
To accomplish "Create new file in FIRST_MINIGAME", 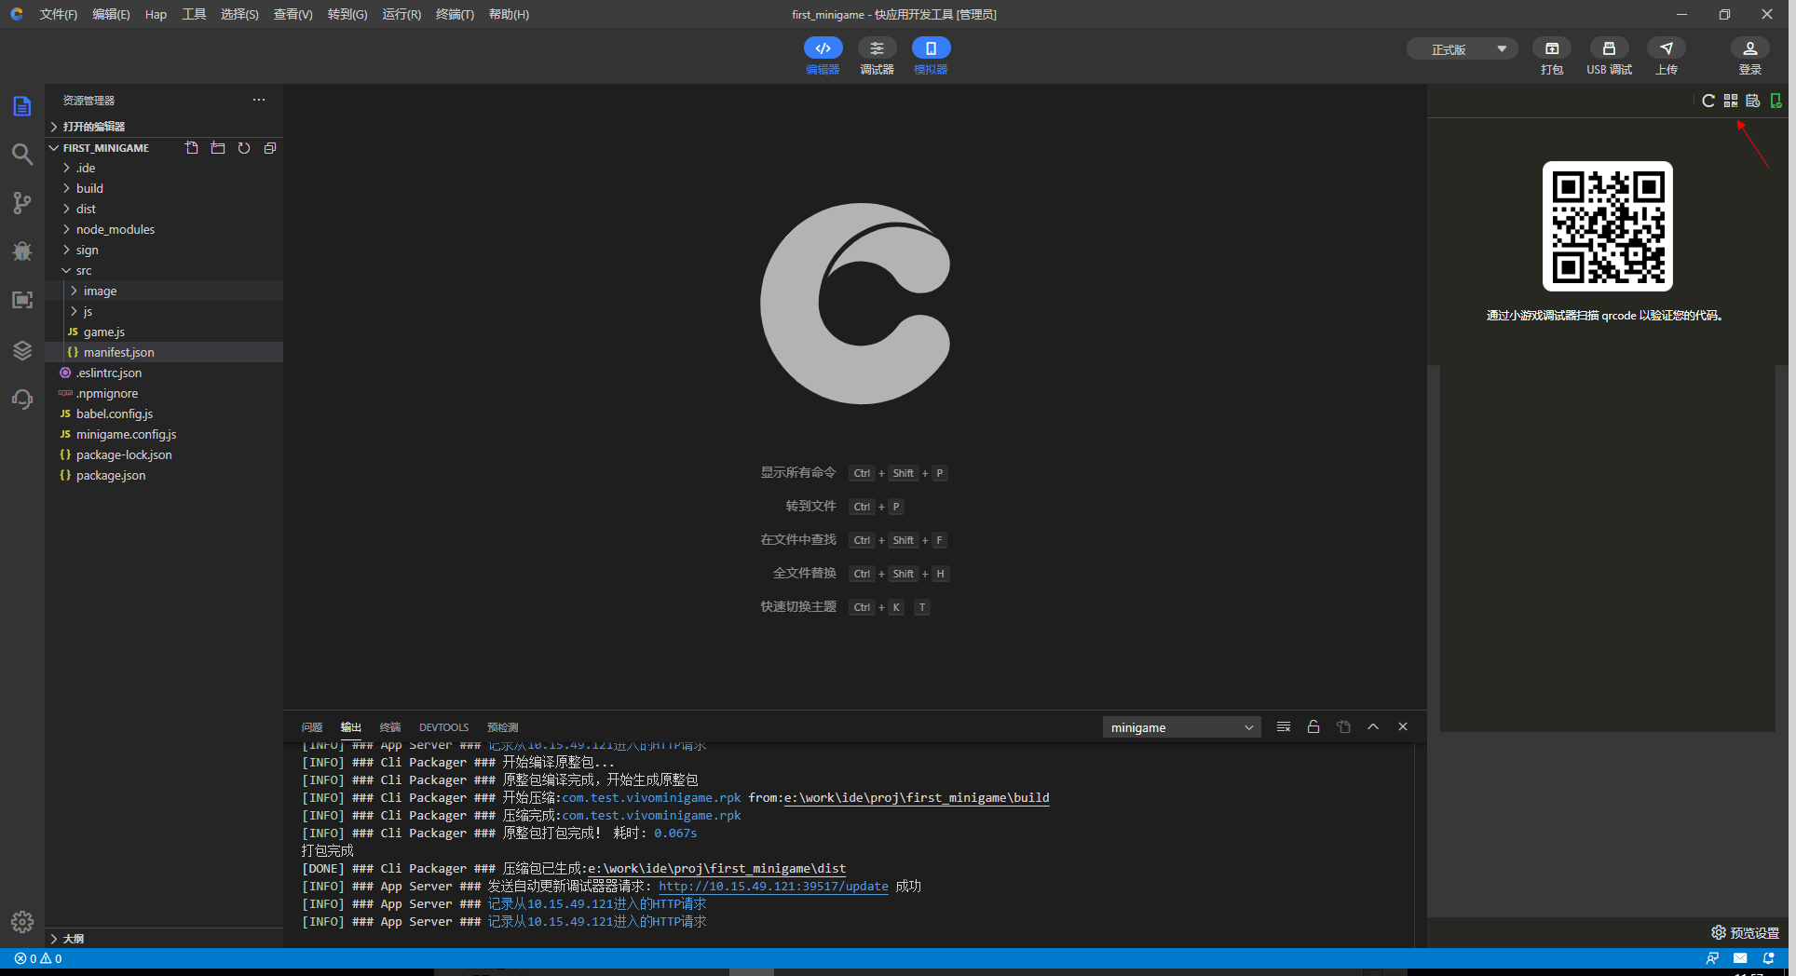I will 192,148.
